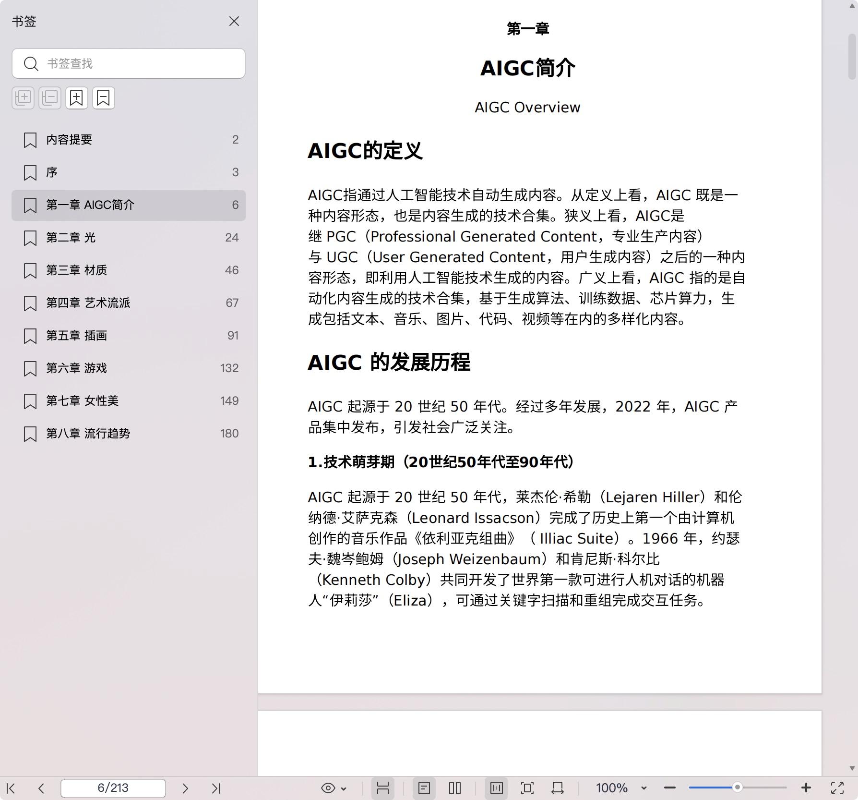Click the vertical scrollbar thumb
Image resolution: width=858 pixels, height=800 pixels.
(x=852, y=56)
